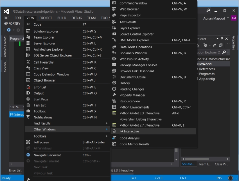Image resolution: width=239 pixels, height=181 pixels.
Task: Click the Bookmark Window icon
Action: coord(114,53)
